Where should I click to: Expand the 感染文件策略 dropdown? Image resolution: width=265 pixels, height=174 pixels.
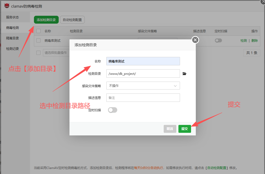coord(143,86)
